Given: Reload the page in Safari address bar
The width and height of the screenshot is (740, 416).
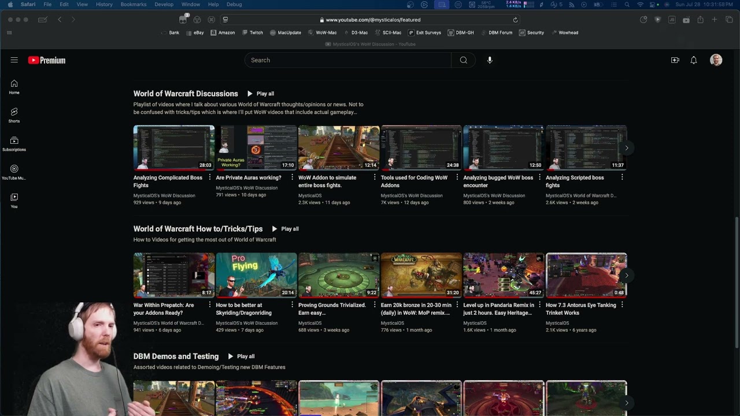Looking at the screenshot, I should click(515, 20).
